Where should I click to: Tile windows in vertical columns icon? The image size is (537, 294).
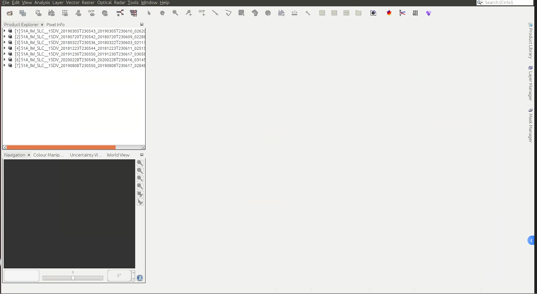[322, 13]
